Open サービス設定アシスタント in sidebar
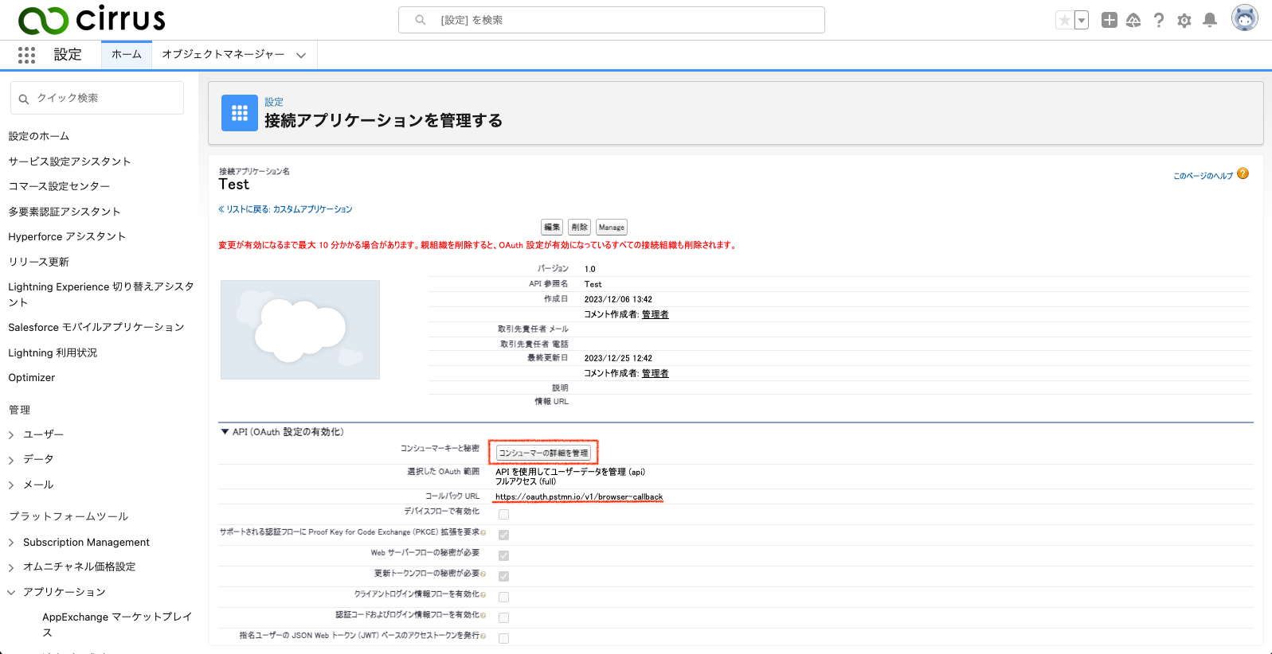 point(69,162)
